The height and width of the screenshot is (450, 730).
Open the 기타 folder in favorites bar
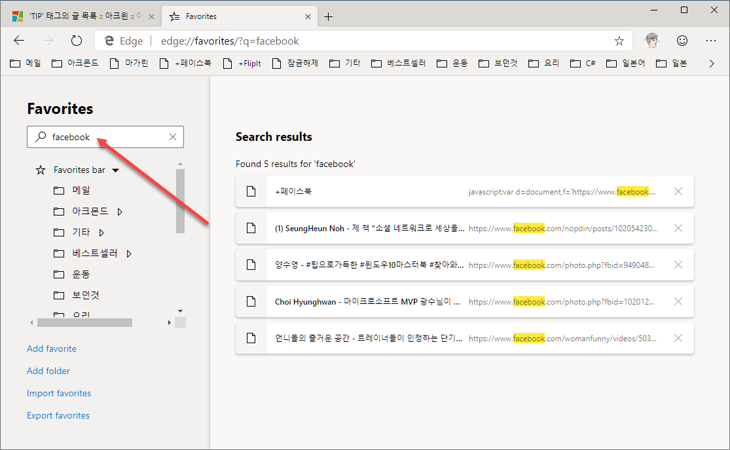[345, 64]
